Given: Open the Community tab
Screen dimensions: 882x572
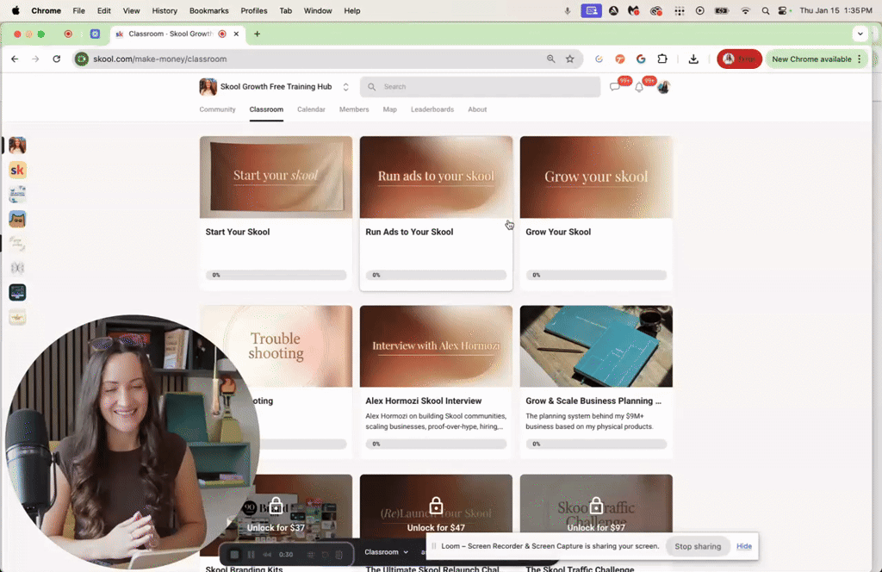Looking at the screenshot, I should click(217, 109).
